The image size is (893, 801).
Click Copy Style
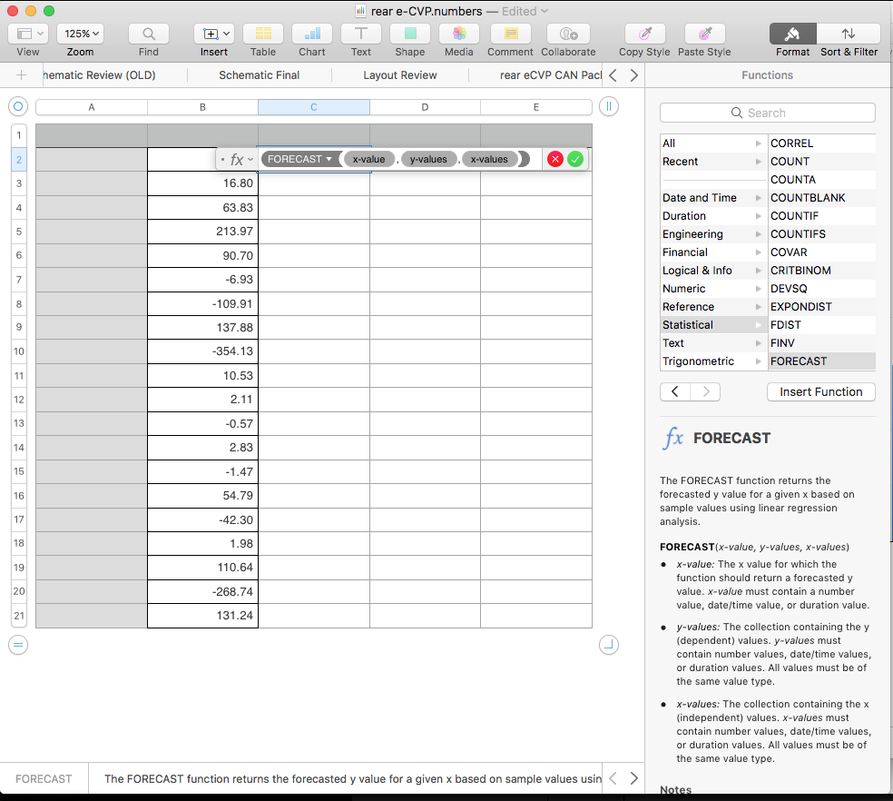coord(644,35)
